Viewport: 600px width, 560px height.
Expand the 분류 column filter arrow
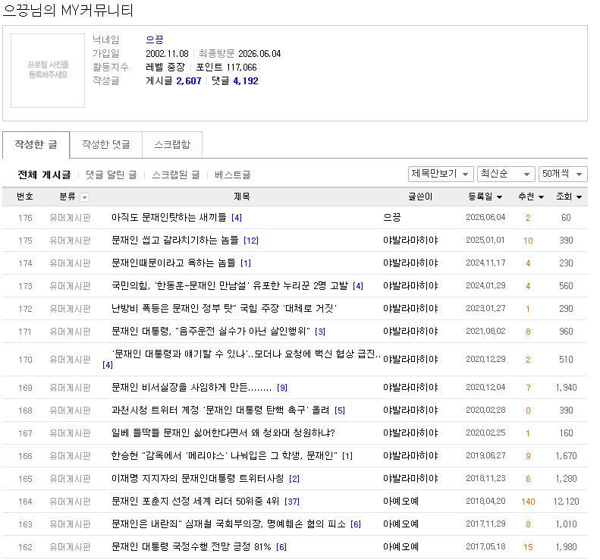coord(84,197)
